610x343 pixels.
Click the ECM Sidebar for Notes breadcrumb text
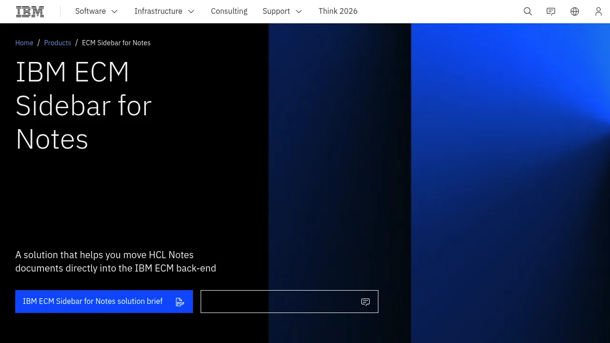click(x=116, y=43)
